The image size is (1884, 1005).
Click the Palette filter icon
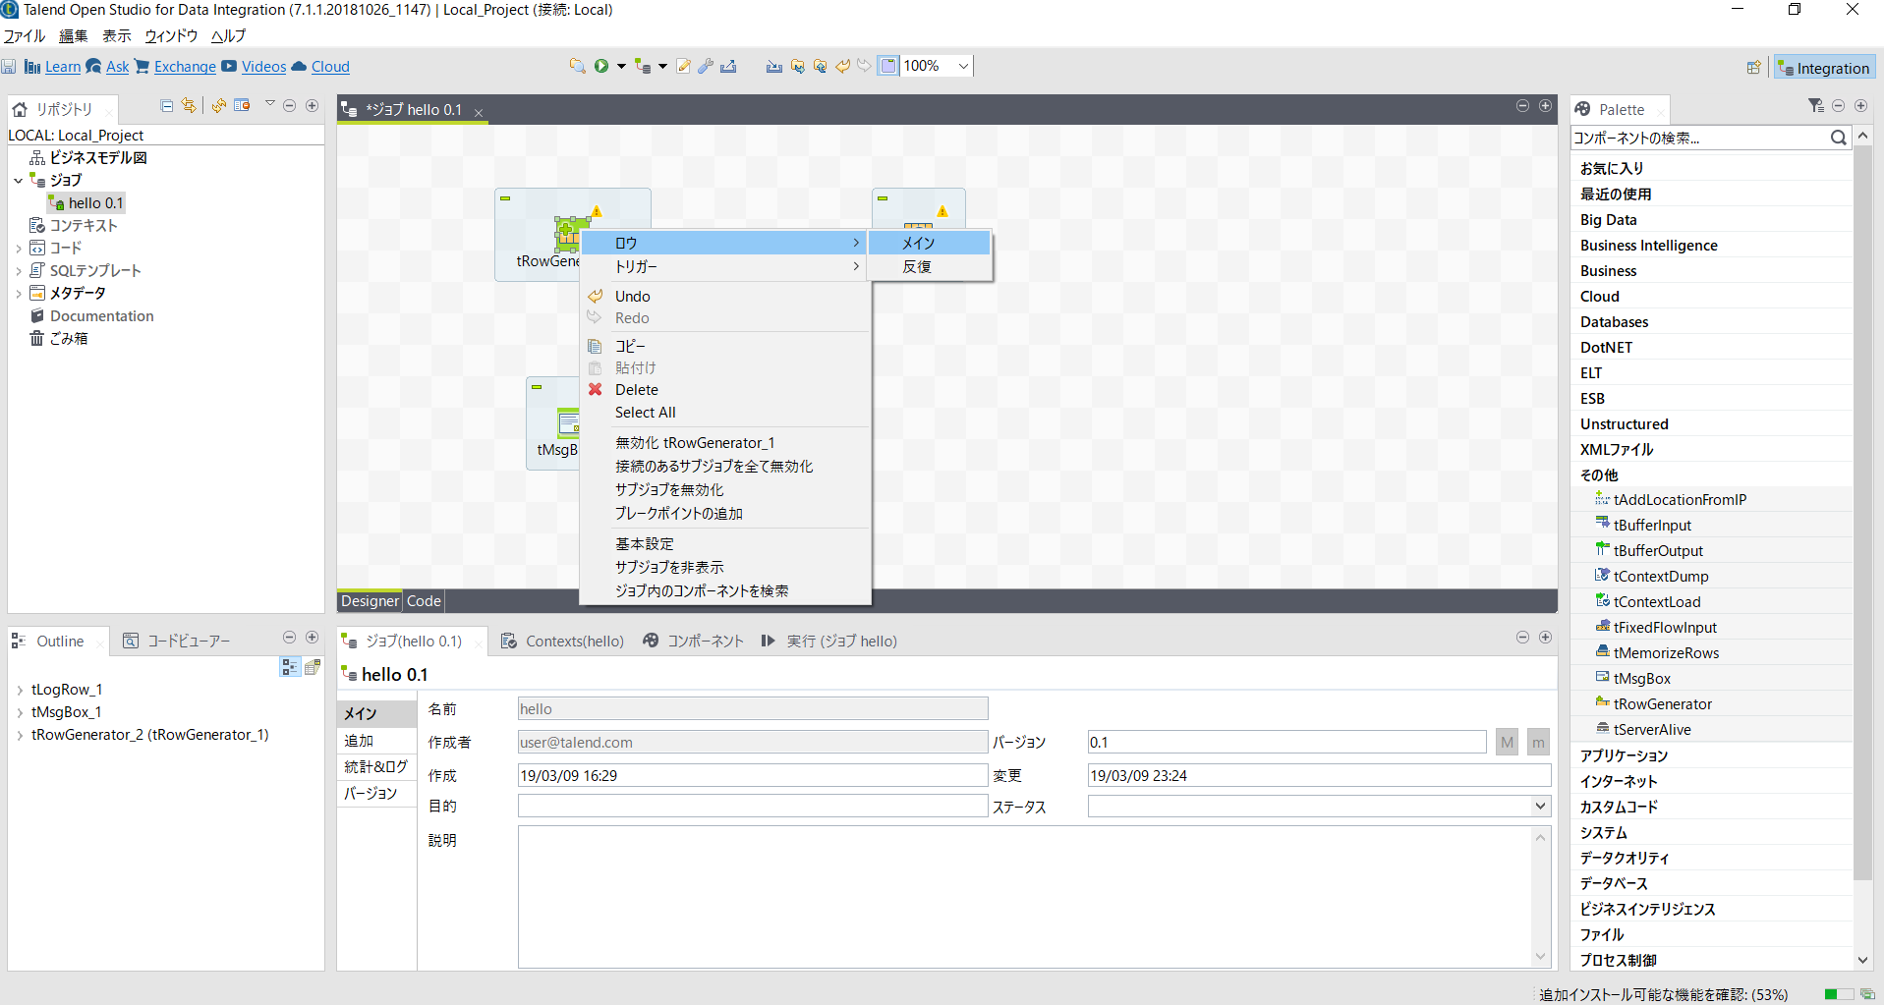coord(1814,106)
